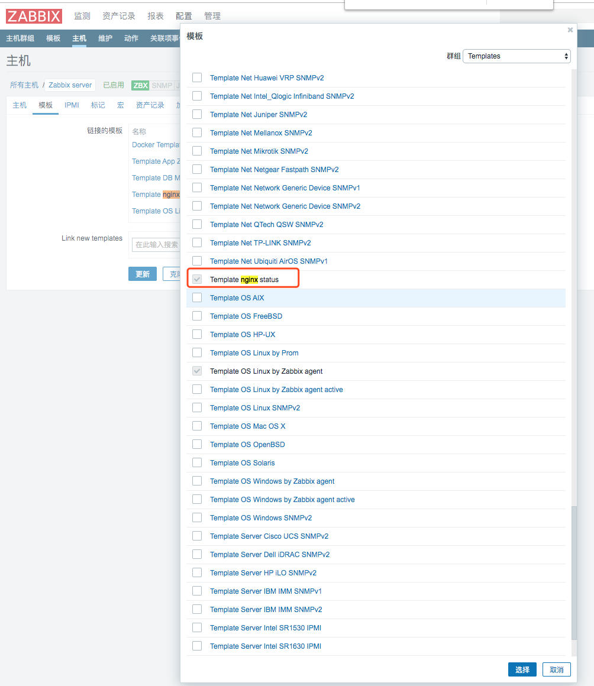Select 主机 in the blue submenu bar
The image size is (594, 686).
click(79, 38)
